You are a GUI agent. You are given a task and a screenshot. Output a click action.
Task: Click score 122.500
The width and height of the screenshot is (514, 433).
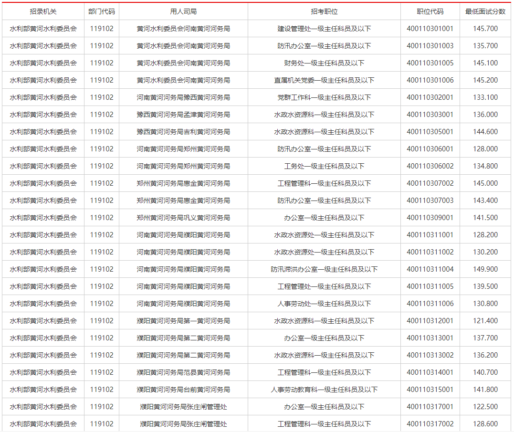tap(485, 407)
